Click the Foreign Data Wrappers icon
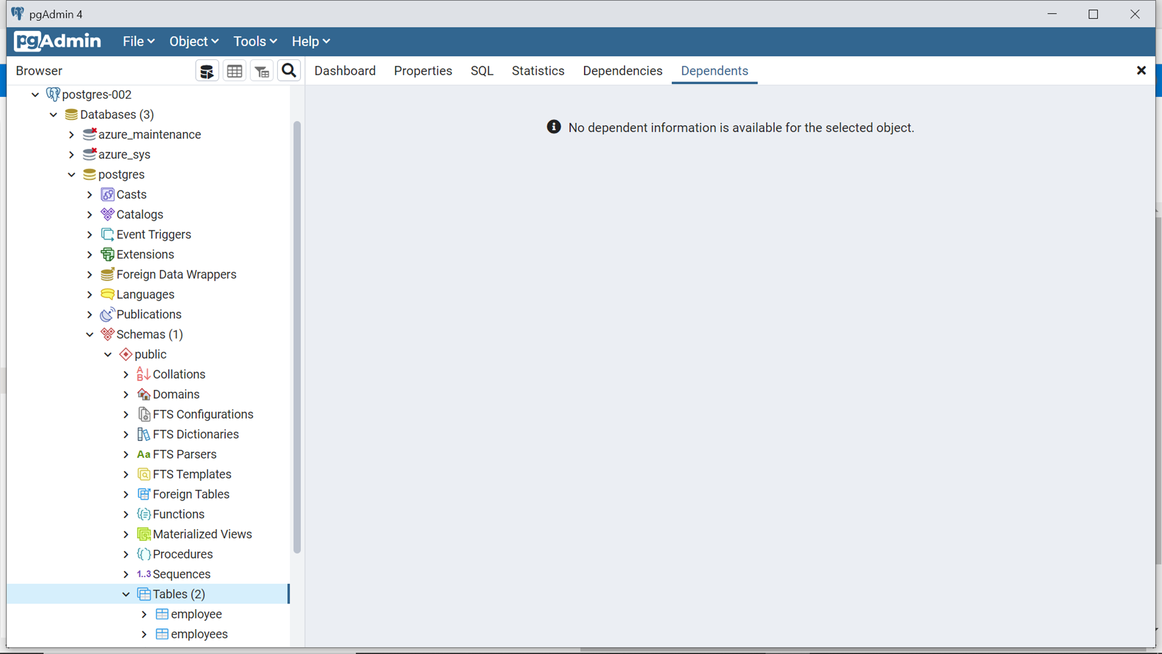Image resolution: width=1162 pixels, height=654 pixels. pos(107,274)
